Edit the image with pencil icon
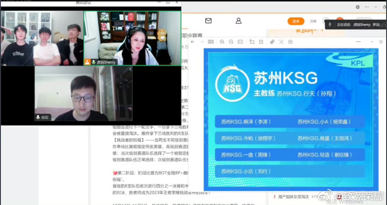This screenshot has width=387, height=205. point(261,42)
